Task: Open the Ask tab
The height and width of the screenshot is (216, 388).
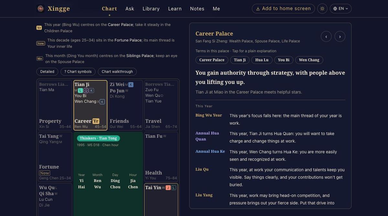Action: coord(130,9)
